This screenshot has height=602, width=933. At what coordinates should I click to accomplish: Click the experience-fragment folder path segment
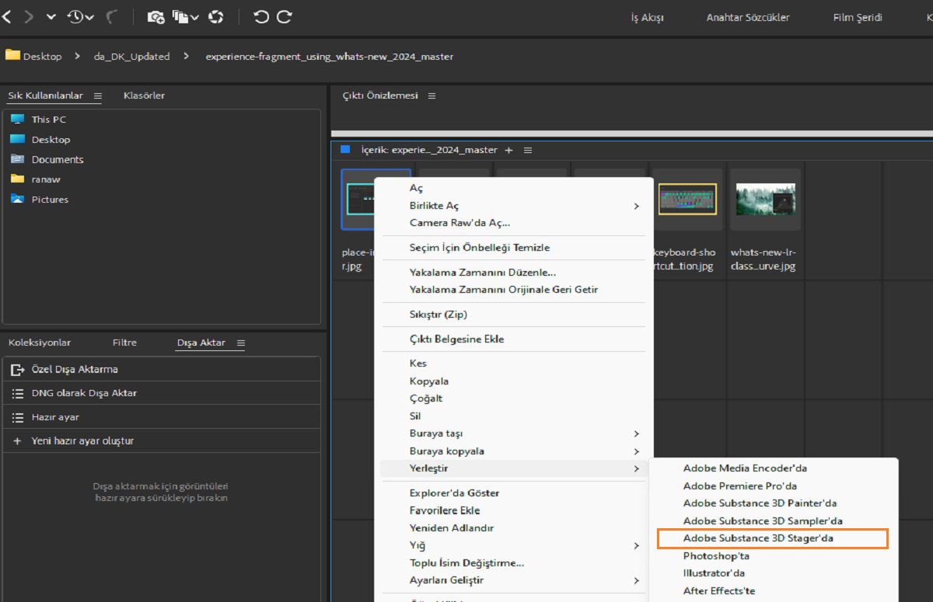tap(329, 57)
